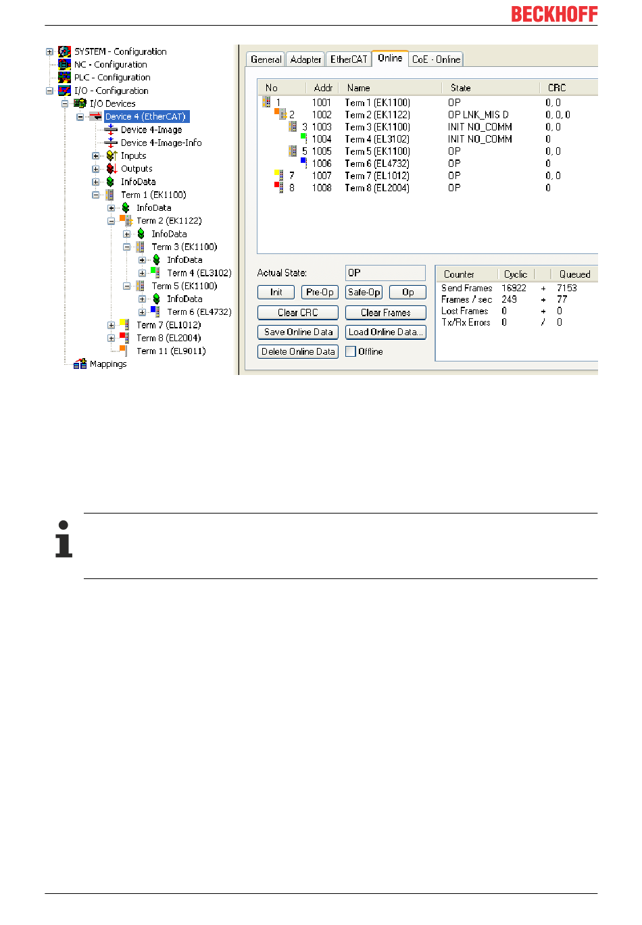Expand the Outputs node
The image size is (642, 925).
96,169
